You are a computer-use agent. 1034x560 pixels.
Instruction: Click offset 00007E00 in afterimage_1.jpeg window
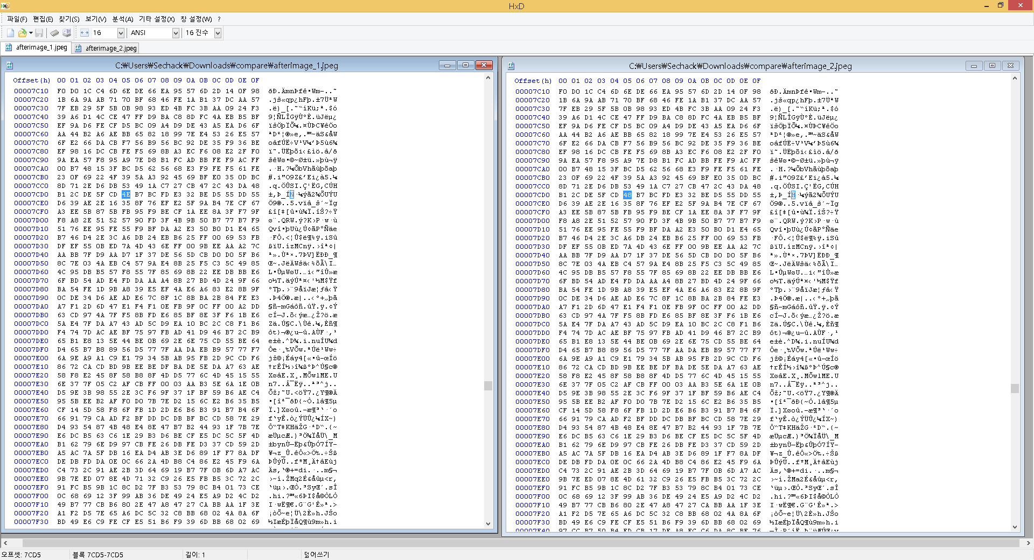pyautogui.click(x=31, y=358)
